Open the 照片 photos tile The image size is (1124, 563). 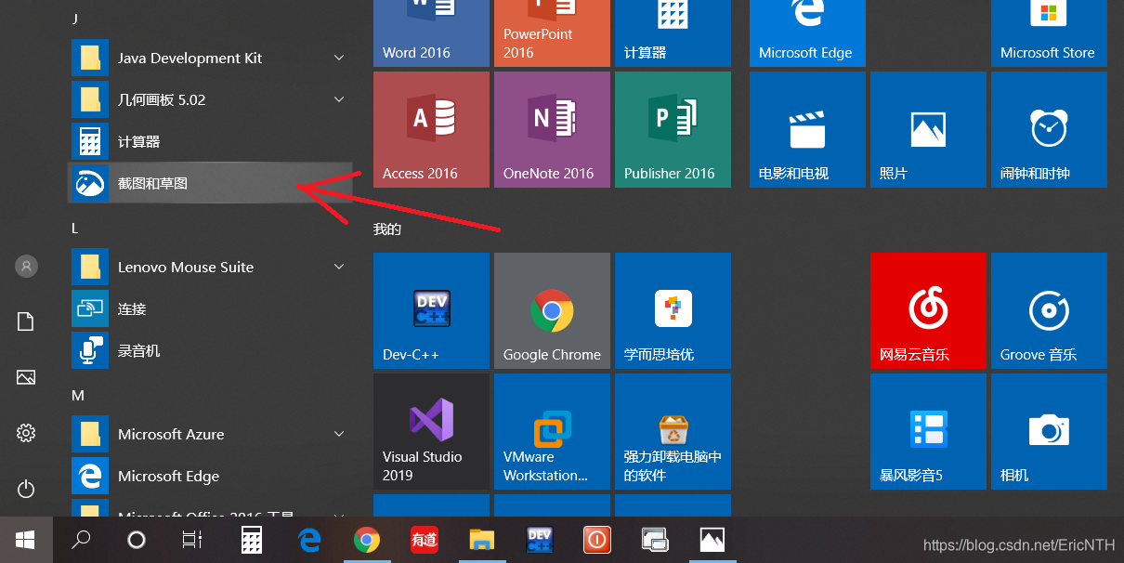(928, 129)
